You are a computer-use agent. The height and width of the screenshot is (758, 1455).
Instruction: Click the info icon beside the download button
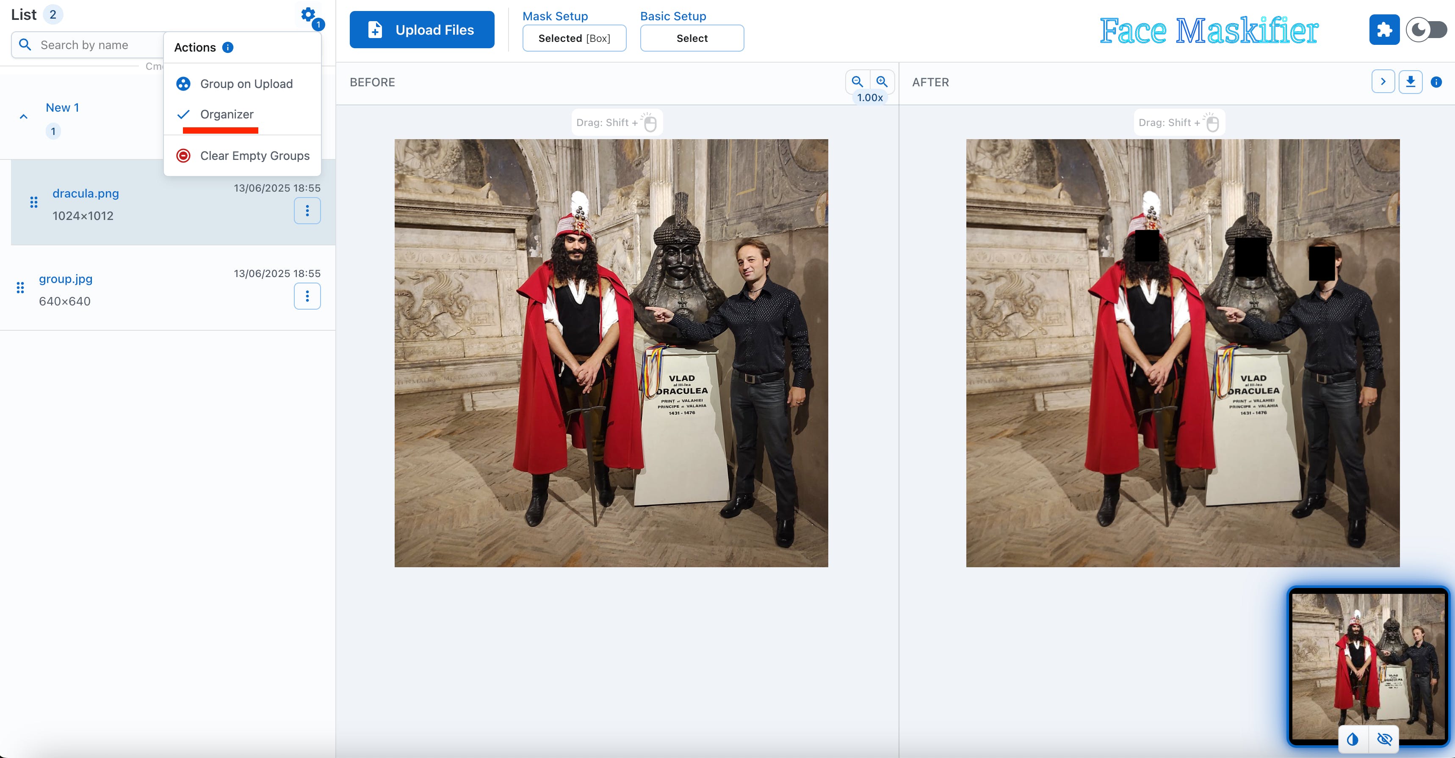[x=1436, y=82]
